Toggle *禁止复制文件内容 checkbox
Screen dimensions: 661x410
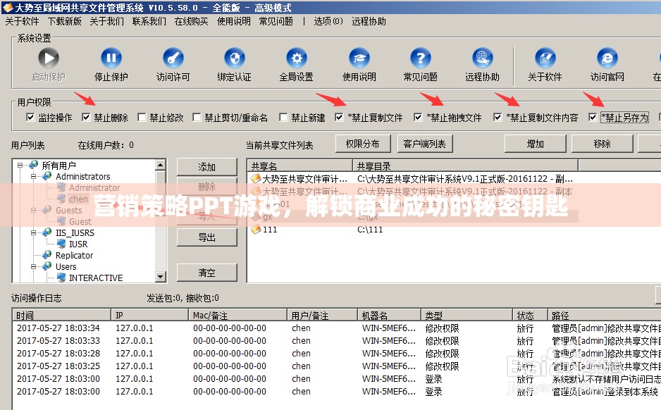click(x=498, y=117)
